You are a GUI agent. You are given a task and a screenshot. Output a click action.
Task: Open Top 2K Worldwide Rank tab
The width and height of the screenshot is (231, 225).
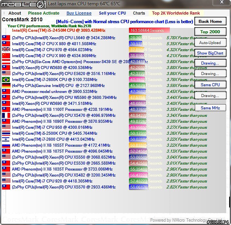click(176, 13)
